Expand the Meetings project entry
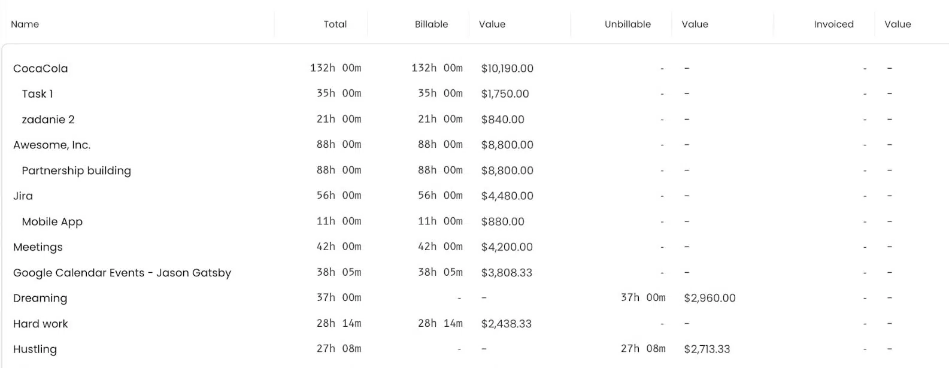Viewport: 949px width, 368px height. point(38,247)
